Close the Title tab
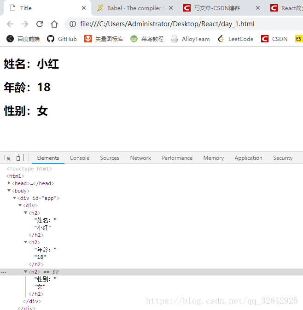Image resolution: width=303 pixels, height=310 pixels. tap(84, 8)
